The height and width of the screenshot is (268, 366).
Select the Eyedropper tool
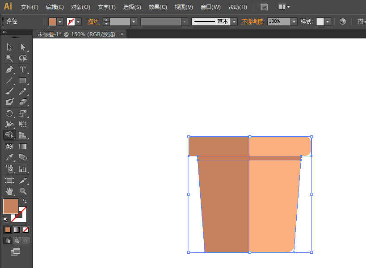point(9,157)
